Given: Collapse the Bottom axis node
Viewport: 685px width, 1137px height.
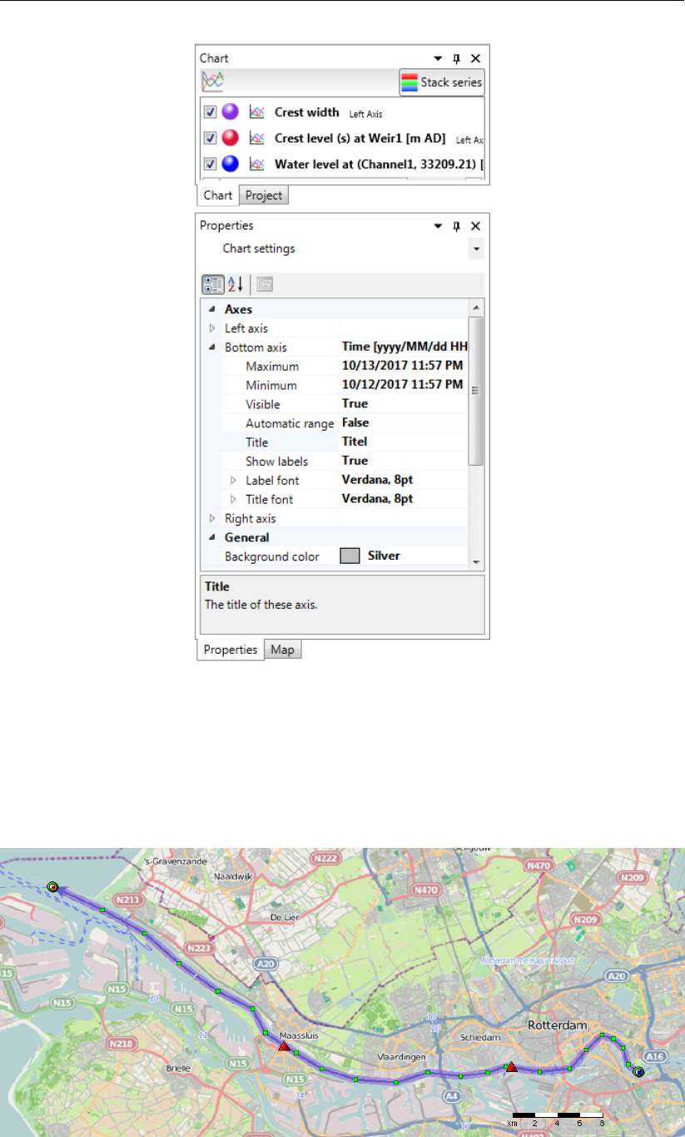Looking at the screenshot, I should click(211, 347).
